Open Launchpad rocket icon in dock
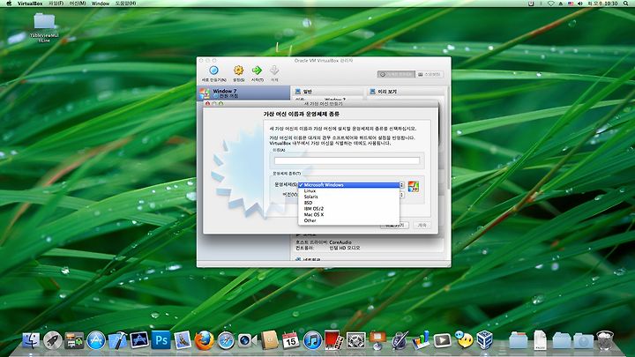Image resolution: width=635 pixels, height=357 pixels. click(53, 340)
